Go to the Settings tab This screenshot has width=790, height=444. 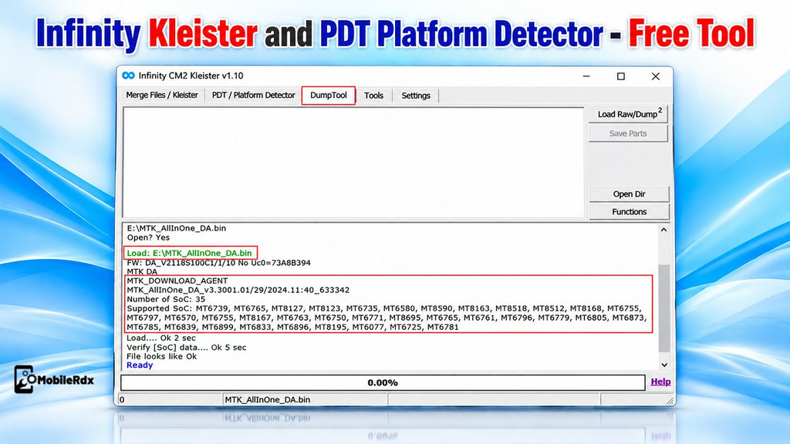(x=416, y=96)
